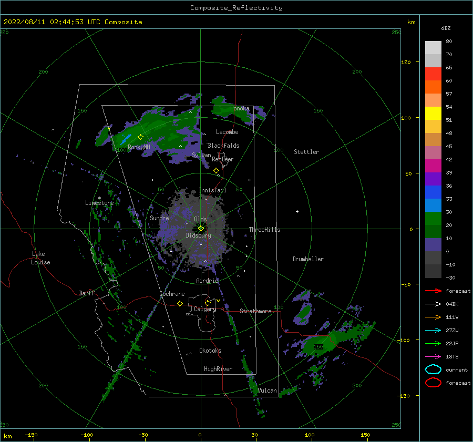Click the white cross marker south of Stettler
Image resolution: width=473 pixels, height=442 pixels.
click(297, 211)
